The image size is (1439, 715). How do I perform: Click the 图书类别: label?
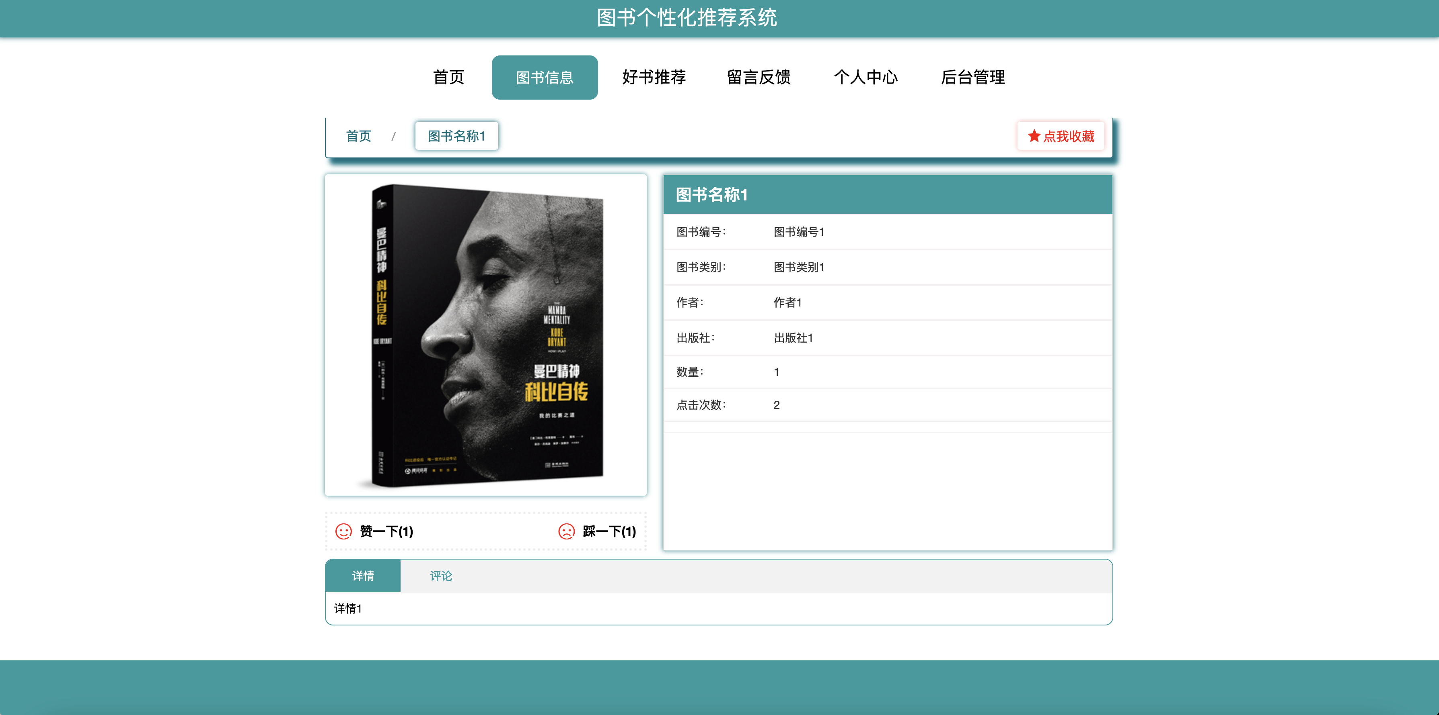tap(701, 267)
